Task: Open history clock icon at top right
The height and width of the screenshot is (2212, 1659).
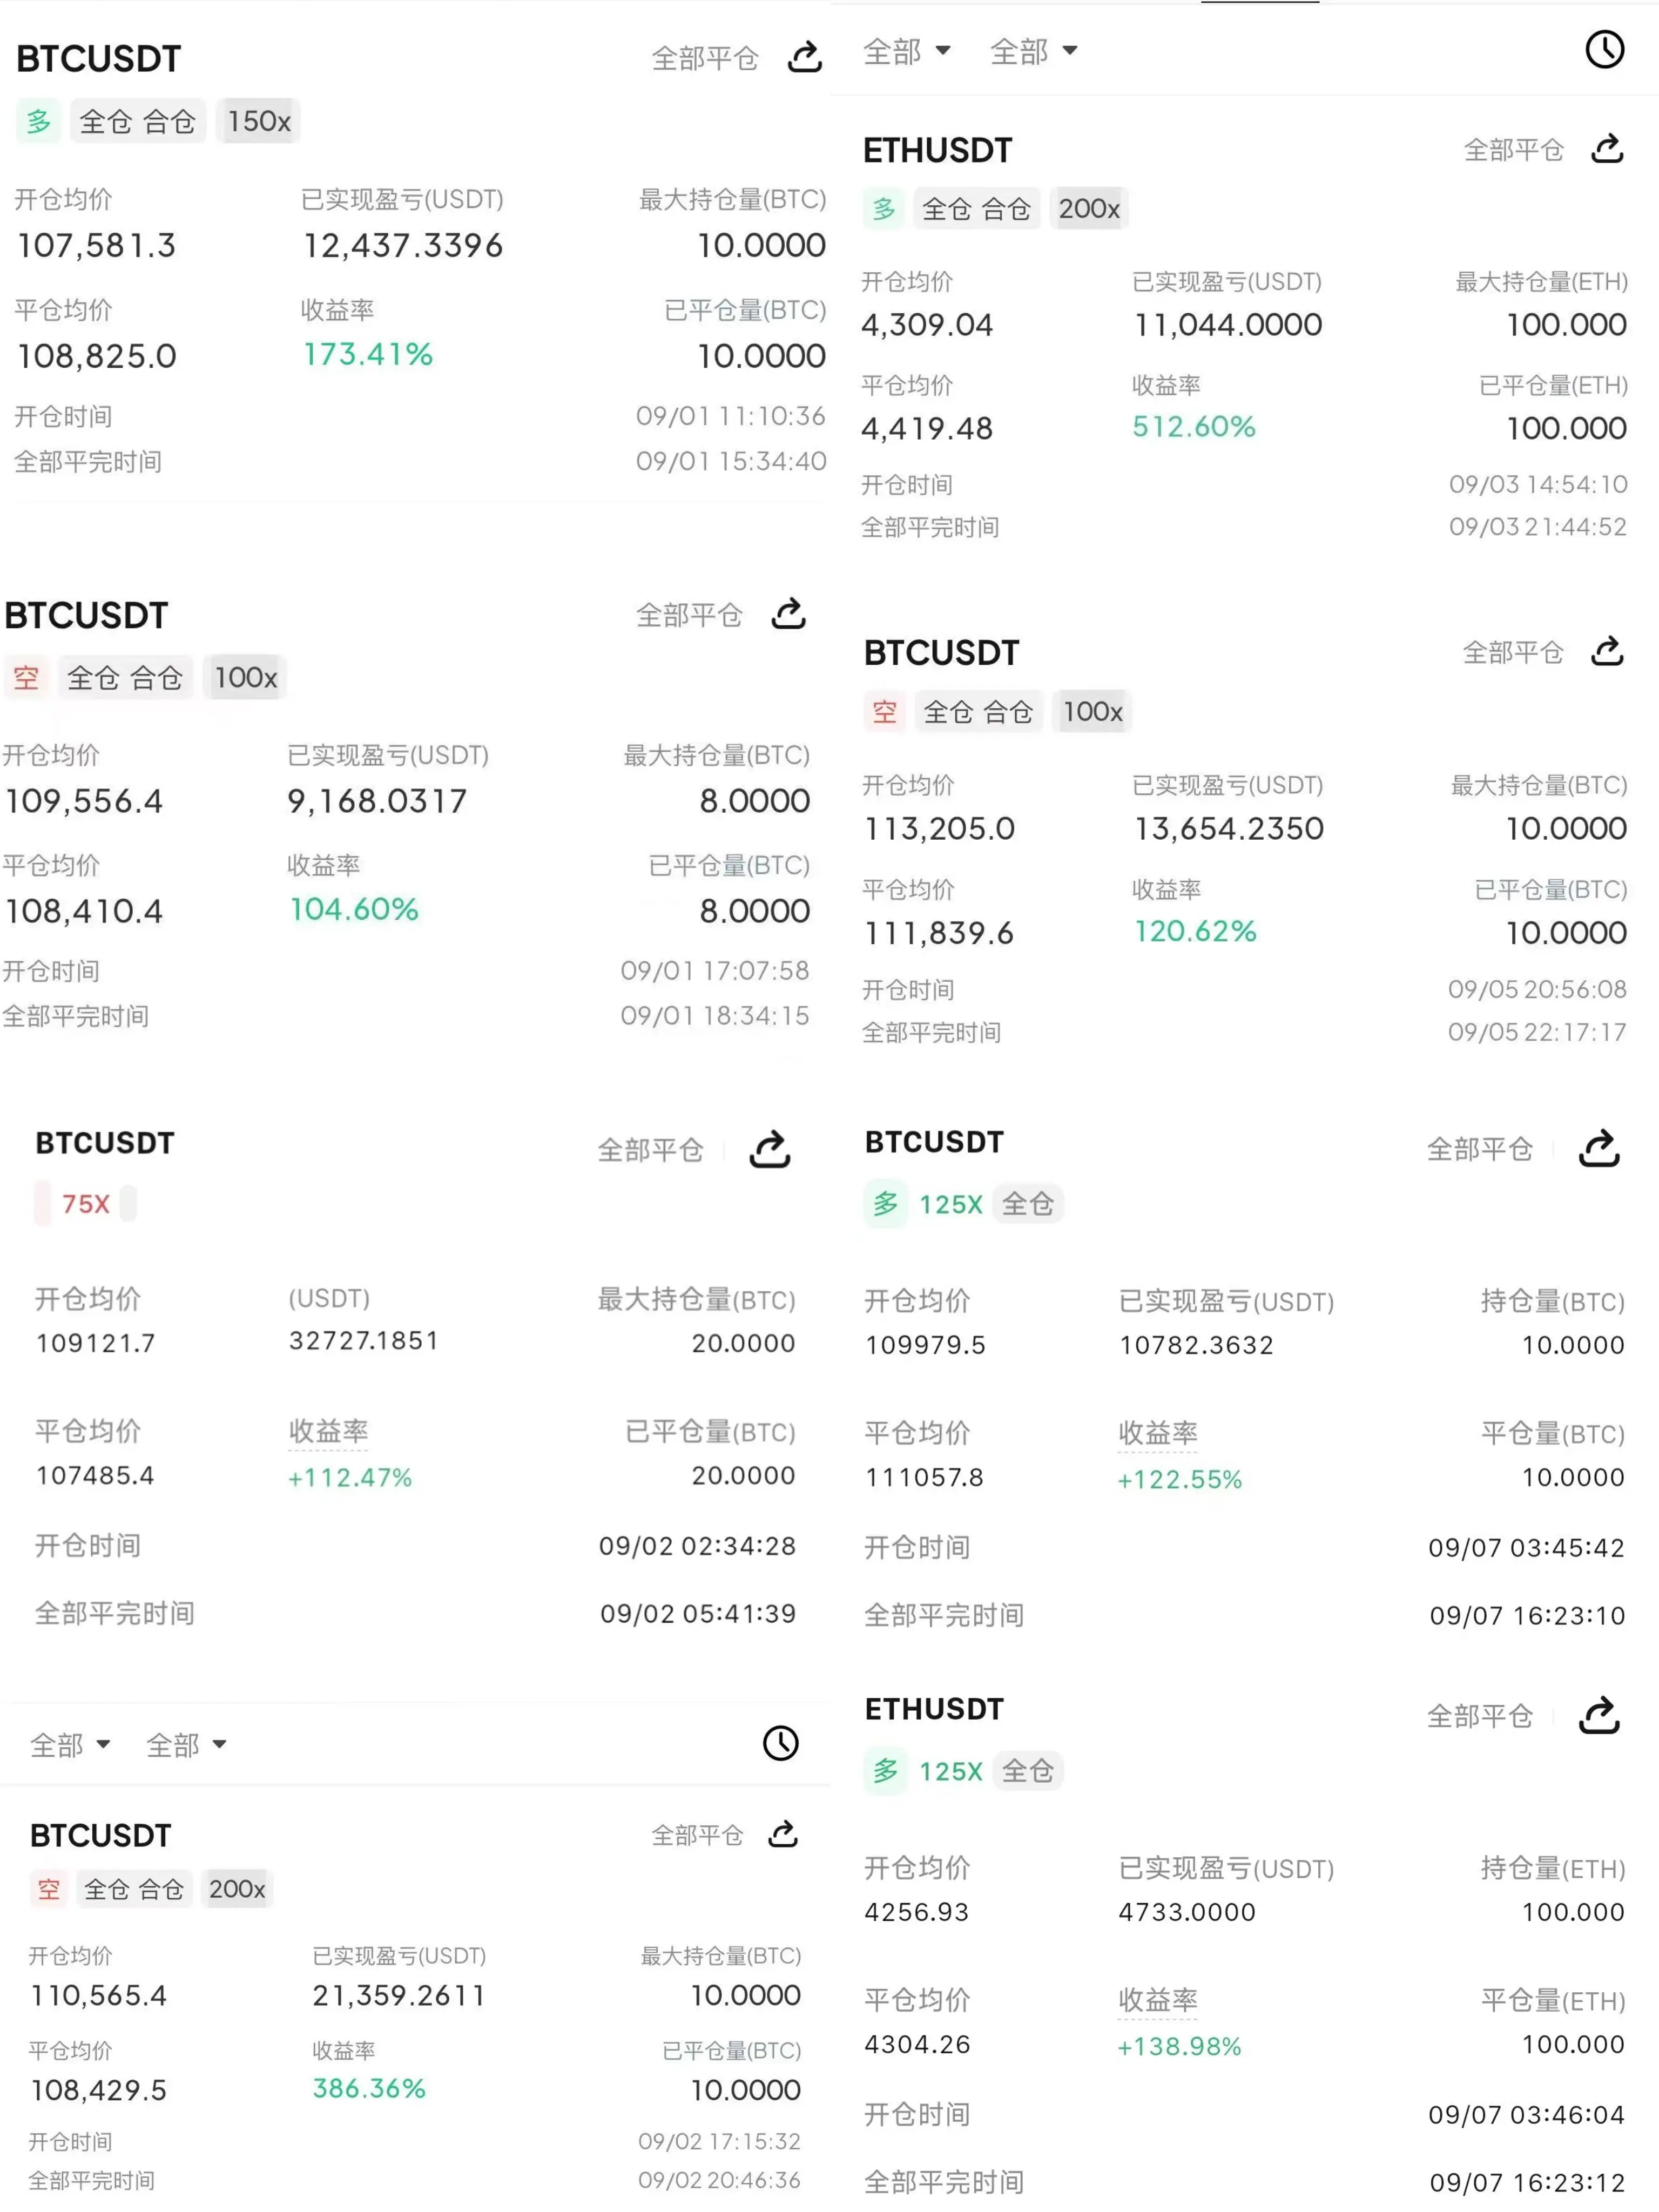Action: [x=1605, y=49]
